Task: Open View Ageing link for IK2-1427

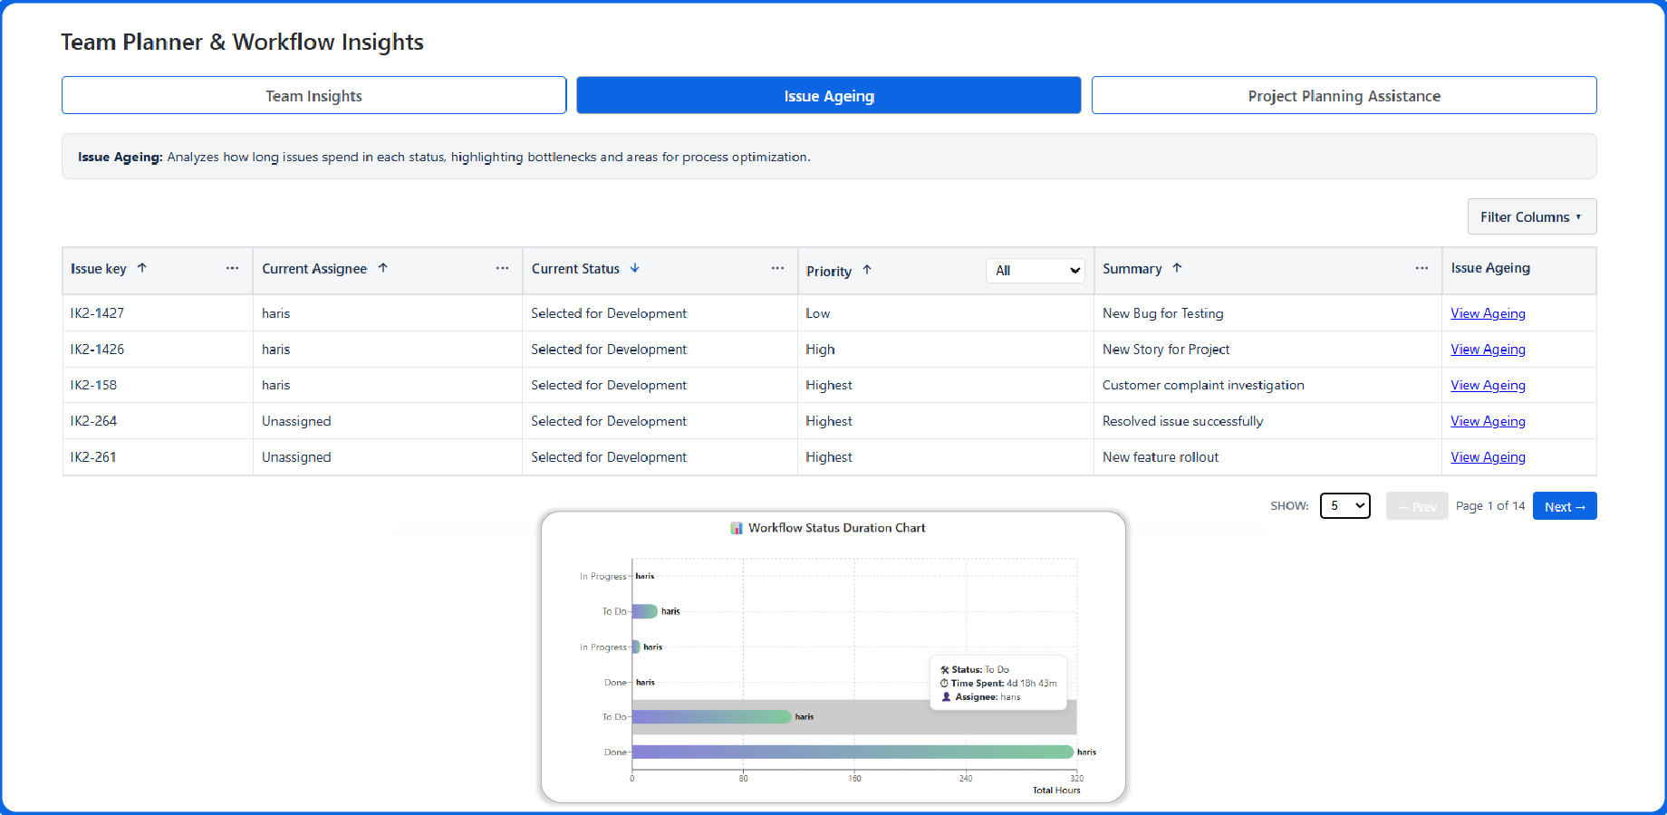Action: pos(1488,313)
